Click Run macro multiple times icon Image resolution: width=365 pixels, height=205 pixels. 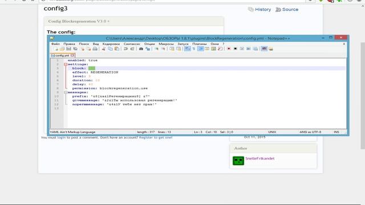(249, 49)
